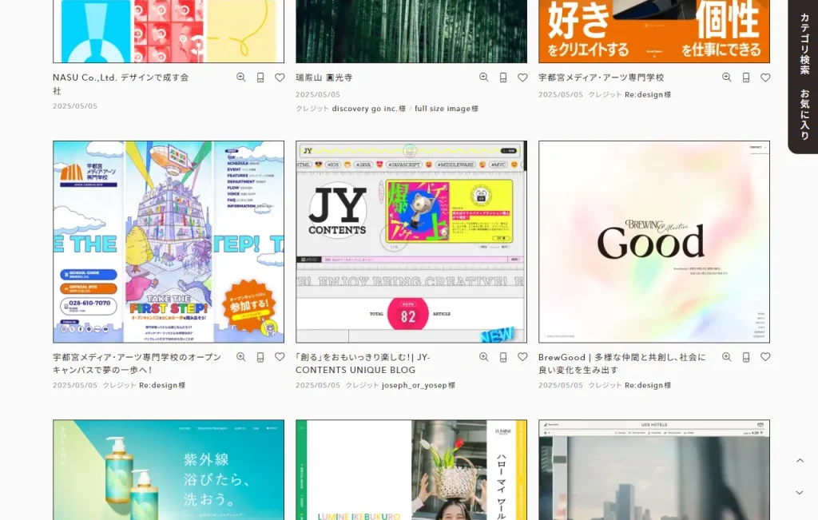Open the orange 好き 個性 thumbnail
Image resolution: width=818 pixels, height=520 pixels.
click(654, 31)
